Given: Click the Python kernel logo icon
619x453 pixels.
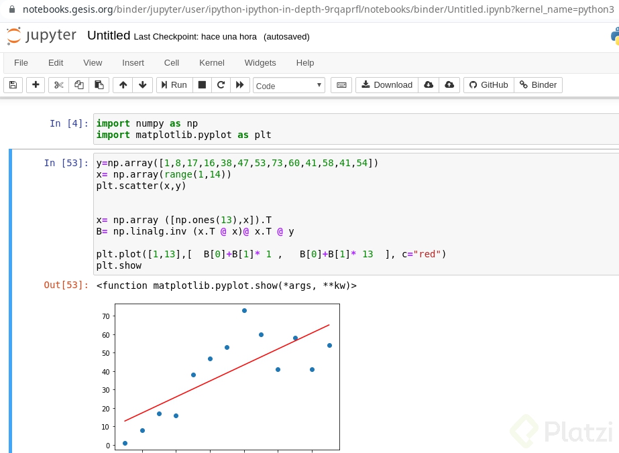Looking at the screenshot, I should (x=615, y=36).
